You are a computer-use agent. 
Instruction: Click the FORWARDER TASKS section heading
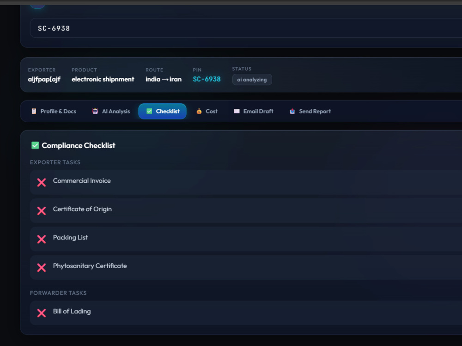click(x=58, y=293)
